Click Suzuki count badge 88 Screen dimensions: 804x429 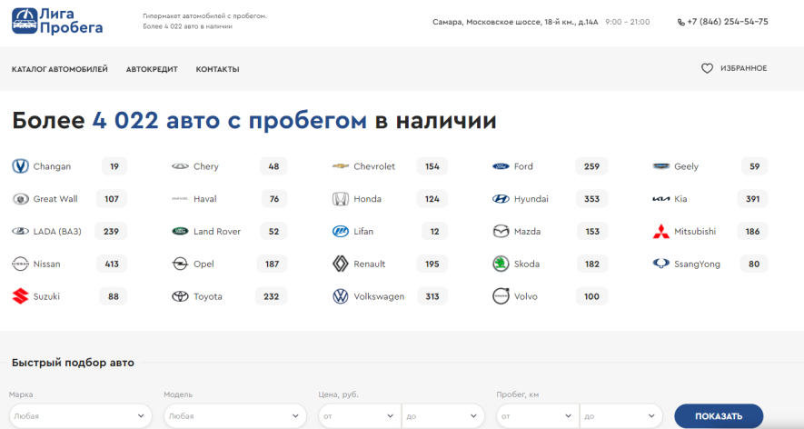pyautogui.click(x=114, y=296)
